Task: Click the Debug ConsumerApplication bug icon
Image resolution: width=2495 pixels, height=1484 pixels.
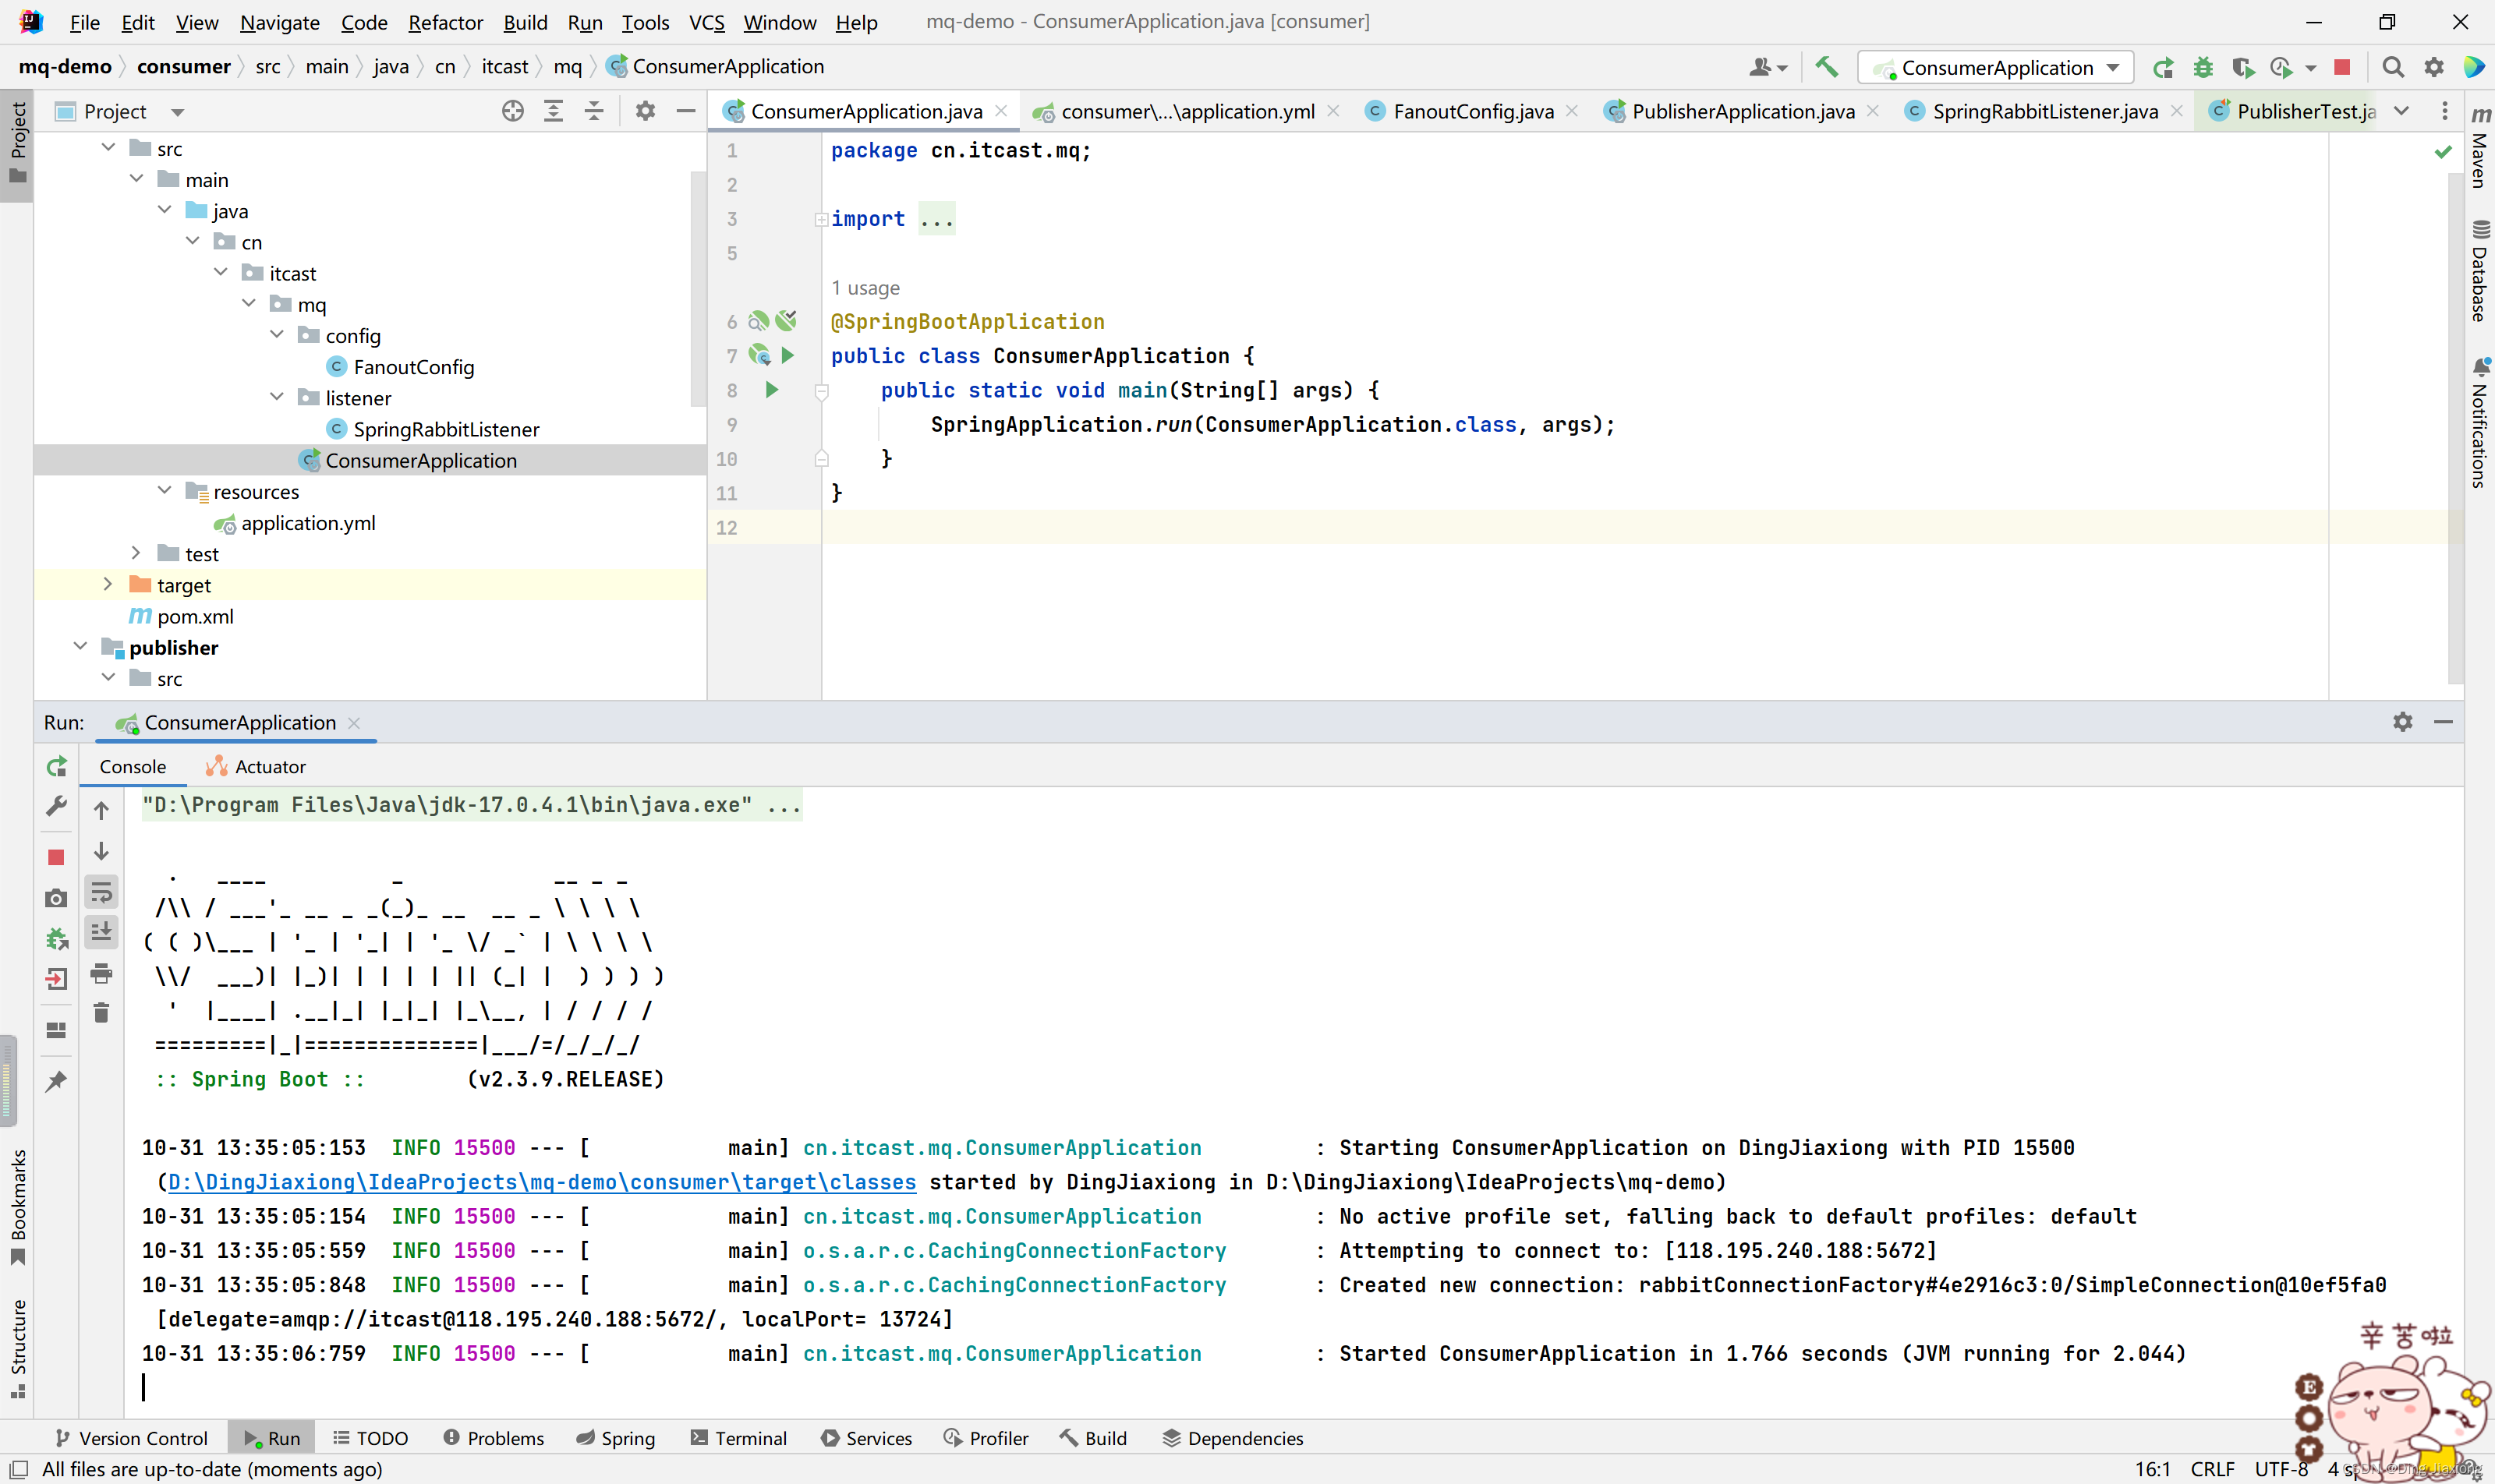Action: (2203, 67)
